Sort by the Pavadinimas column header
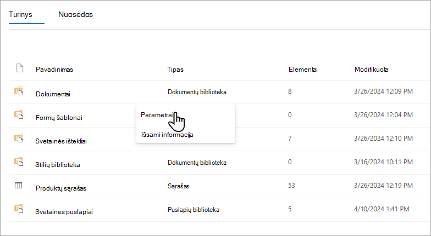This screenshot has width=431, height=236. pyautogui.click(x=54, y=70)
